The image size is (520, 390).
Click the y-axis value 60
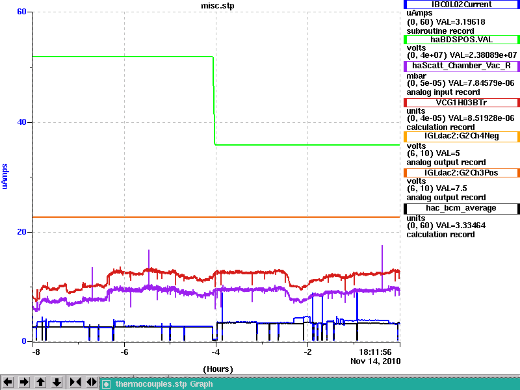tap(21, 12)
